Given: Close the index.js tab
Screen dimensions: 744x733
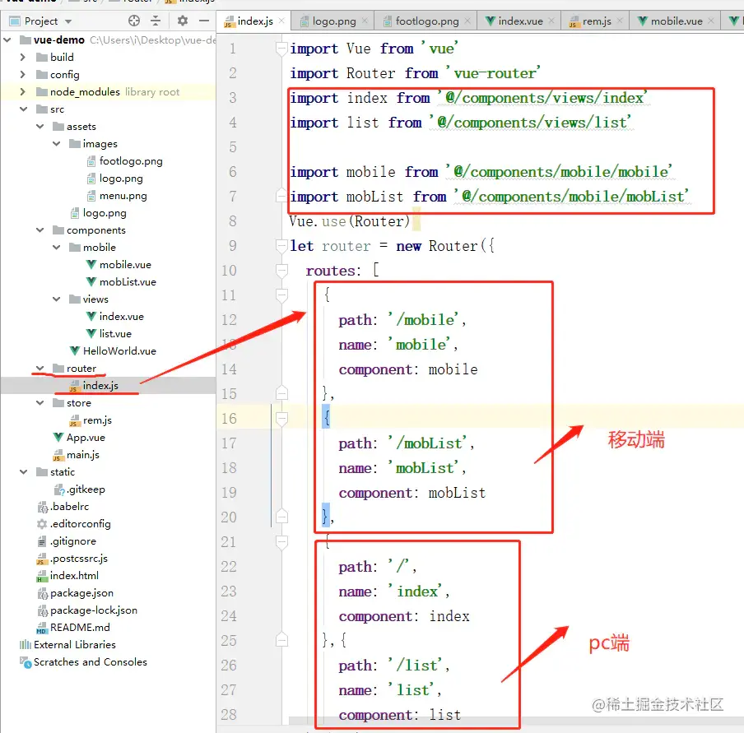Looking at the screenshot, I should (x=281, y=21).
